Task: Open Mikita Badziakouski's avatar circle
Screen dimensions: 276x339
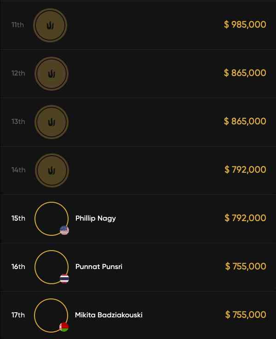Action: coord(51,315)
